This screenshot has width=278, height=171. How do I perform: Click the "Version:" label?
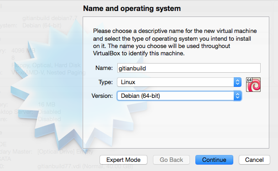[x=102, y=96]
